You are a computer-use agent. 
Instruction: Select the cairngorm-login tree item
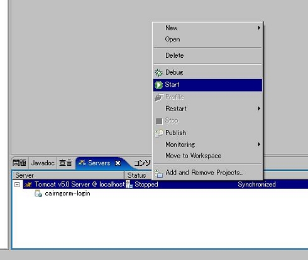67,193
